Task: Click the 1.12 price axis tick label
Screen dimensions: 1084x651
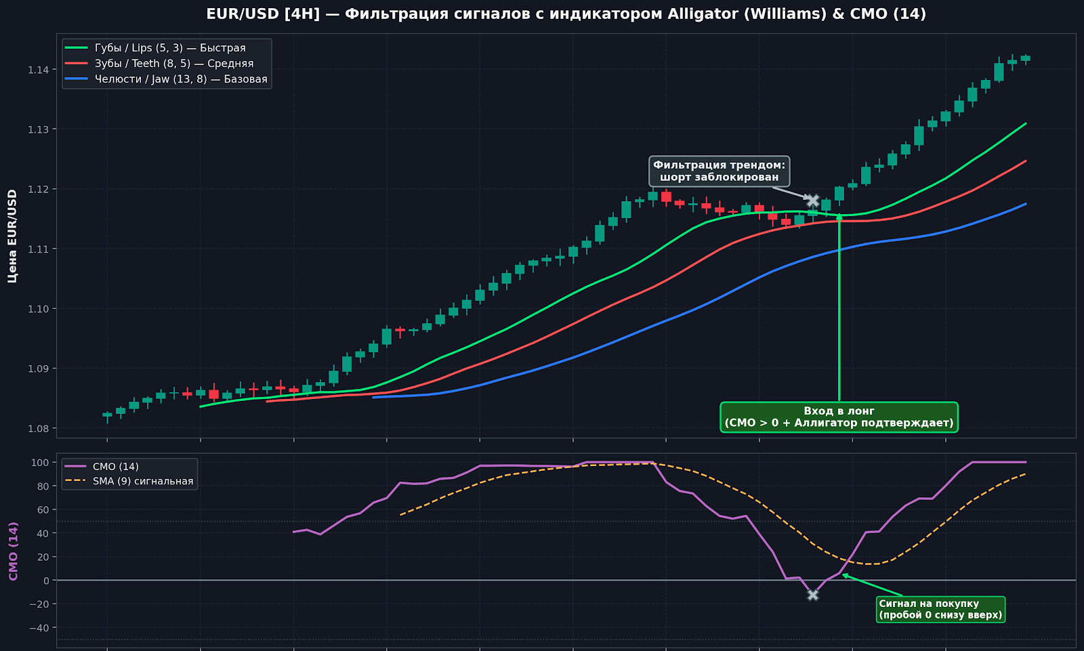Action: click(38, 189)
